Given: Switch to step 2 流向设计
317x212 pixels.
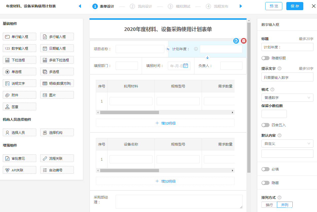Looking at the screenshot, I should point(141,6).
